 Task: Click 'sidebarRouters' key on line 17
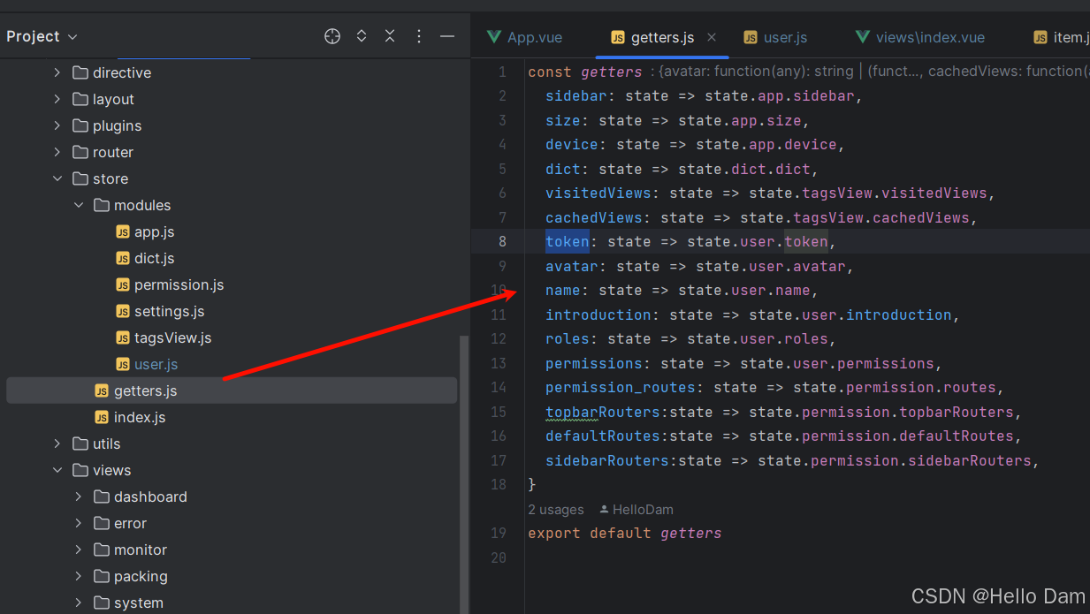coord(607,460)
